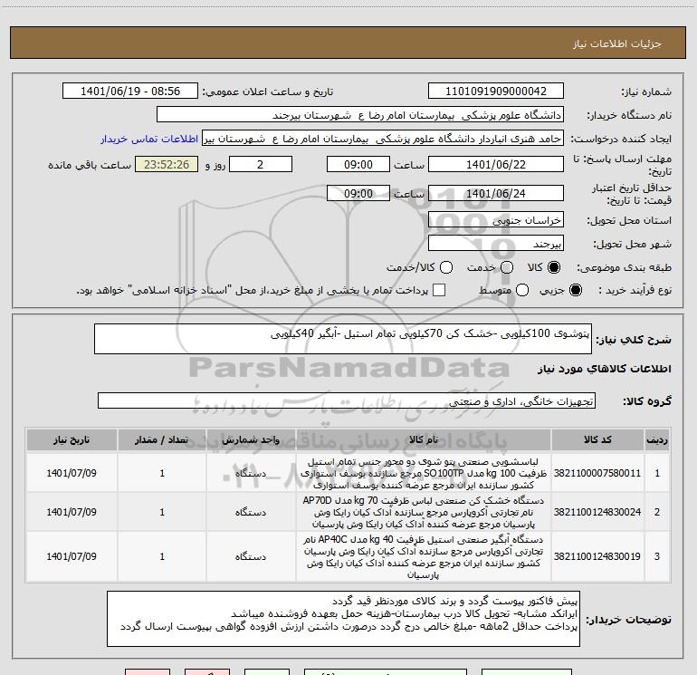The width and height of the screenshot is (697, 675).
Task: Click need date 1401/07/09 in row 2
Action: (72, 512)
